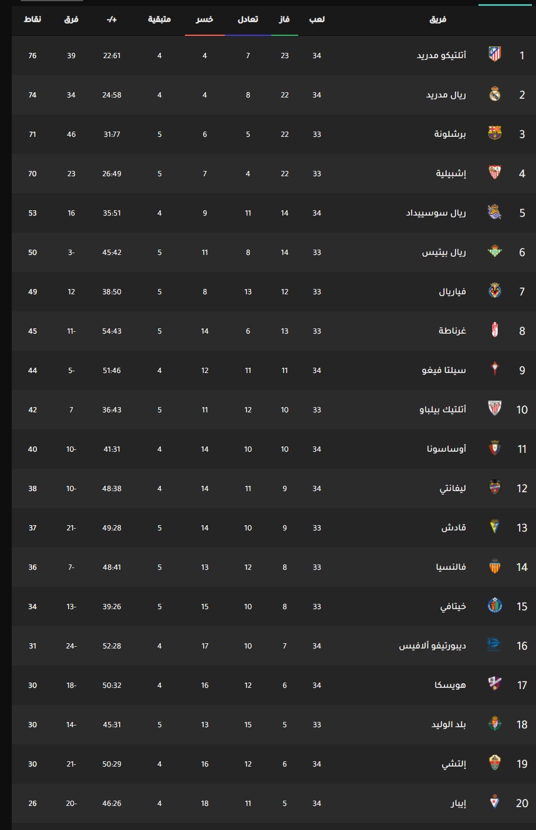Sort table by تعادل column header
The image size is (536, 830).
[x=248, y=19]
